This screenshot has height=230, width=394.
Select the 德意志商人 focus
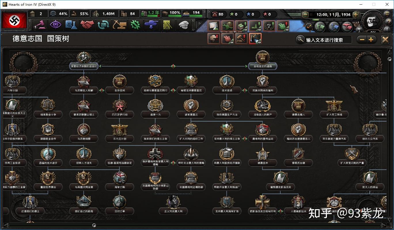coord(298,109)
